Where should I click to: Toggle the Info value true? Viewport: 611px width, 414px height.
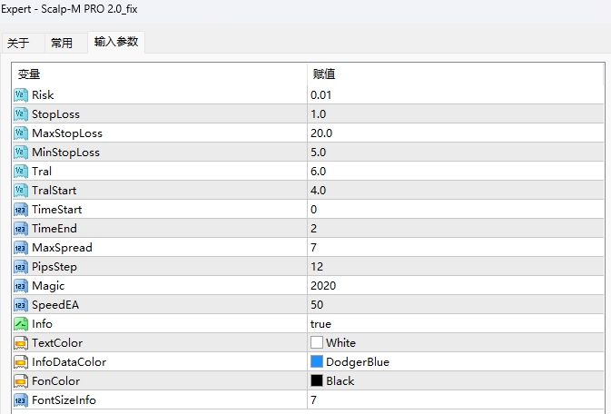(x=320, y=324)
